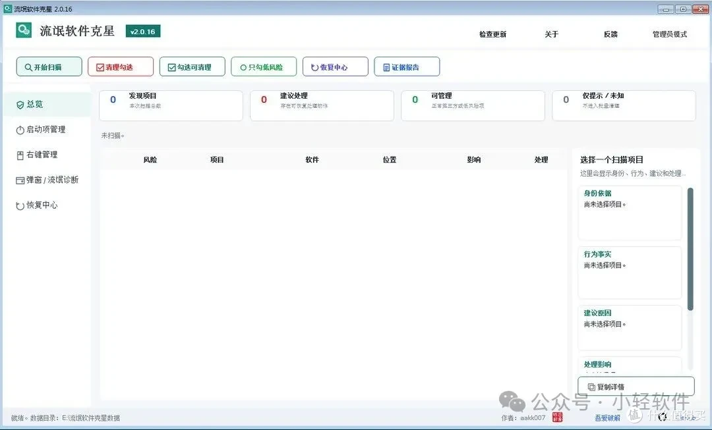Click the 作者: aakk007 text

click(x=523, y=417)
